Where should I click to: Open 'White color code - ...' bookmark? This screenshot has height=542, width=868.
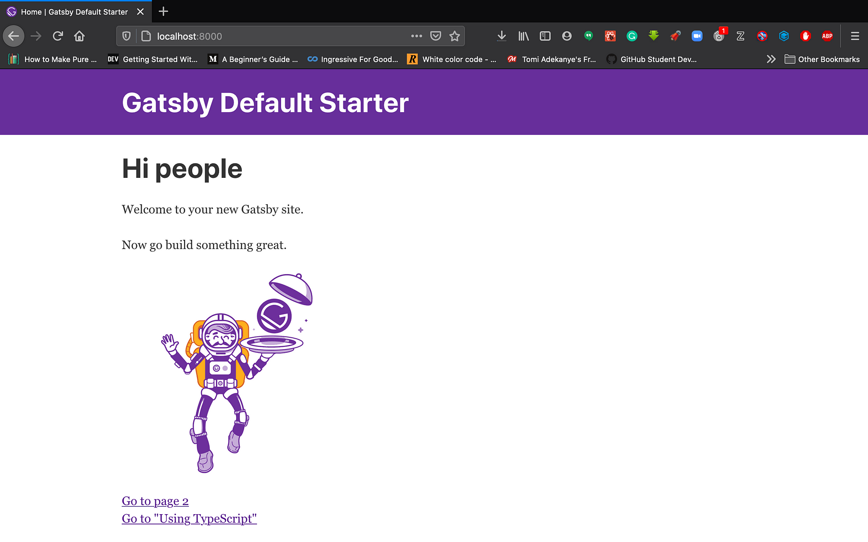pyautogui.click(x=452, y=59)
